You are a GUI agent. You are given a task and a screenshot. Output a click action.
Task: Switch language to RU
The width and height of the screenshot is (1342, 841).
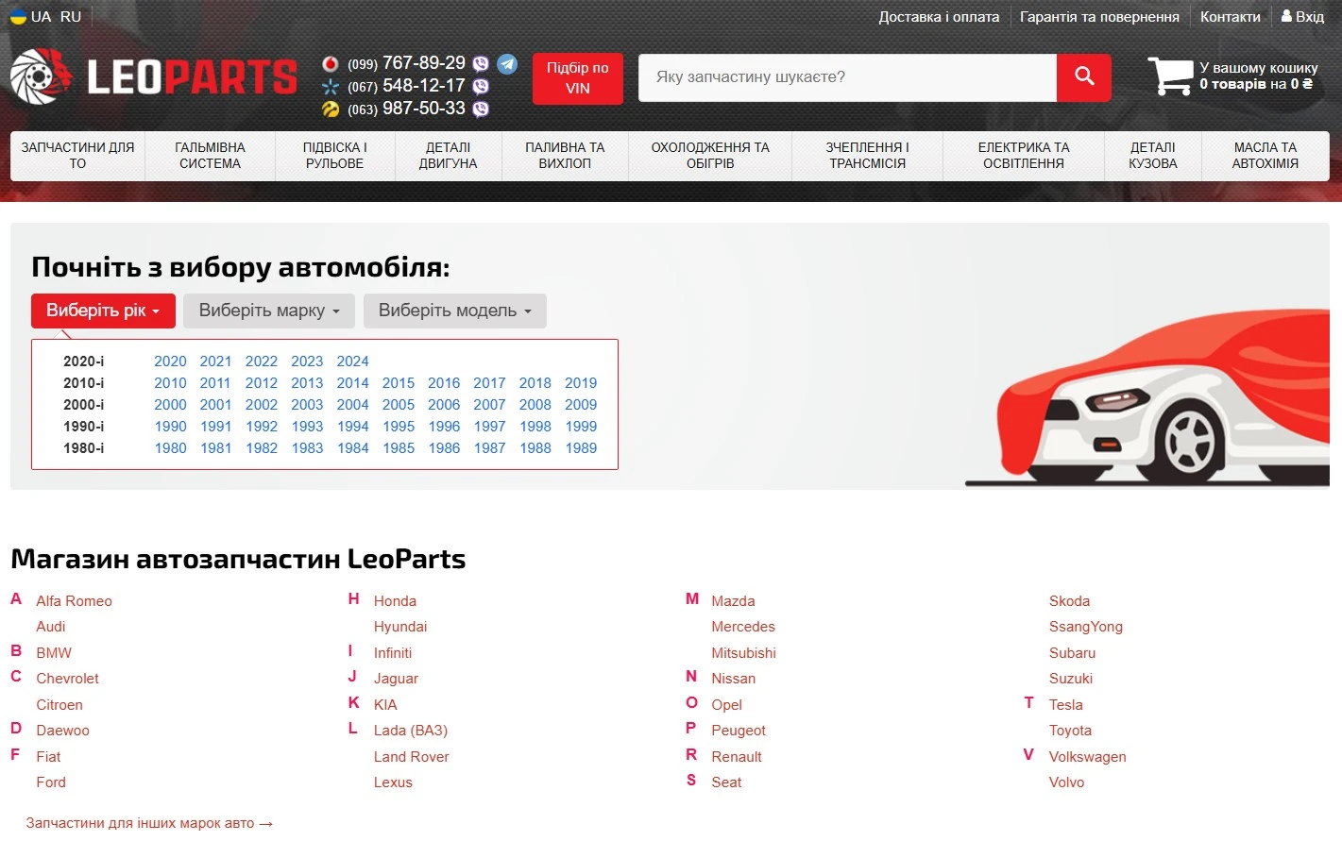click(71, 16)
